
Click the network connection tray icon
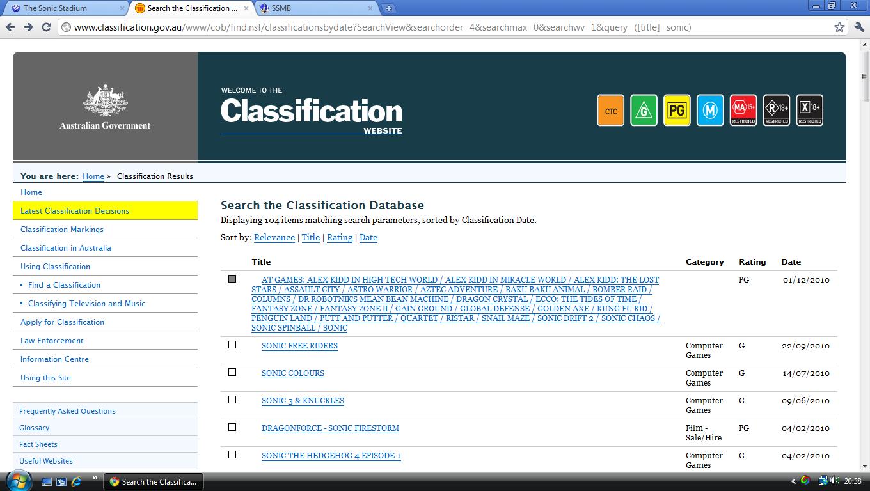823,481
